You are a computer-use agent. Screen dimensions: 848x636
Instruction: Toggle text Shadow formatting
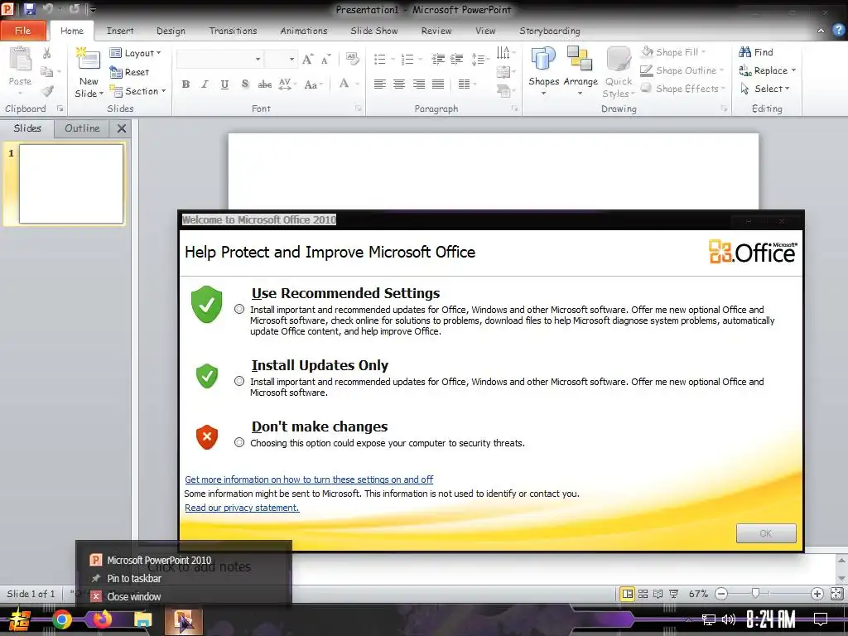click(245, 84)
